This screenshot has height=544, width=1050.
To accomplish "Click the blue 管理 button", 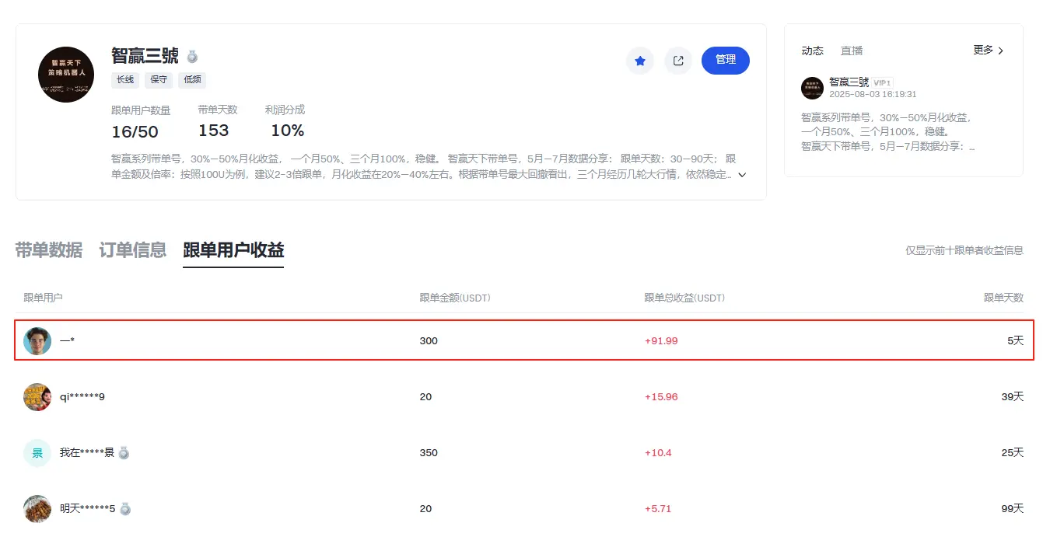I will [x=726, y=61].
